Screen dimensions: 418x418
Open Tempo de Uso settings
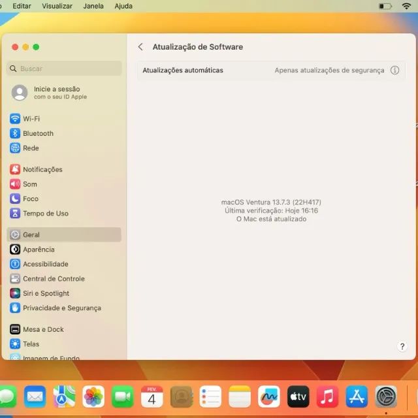[64, 214]
